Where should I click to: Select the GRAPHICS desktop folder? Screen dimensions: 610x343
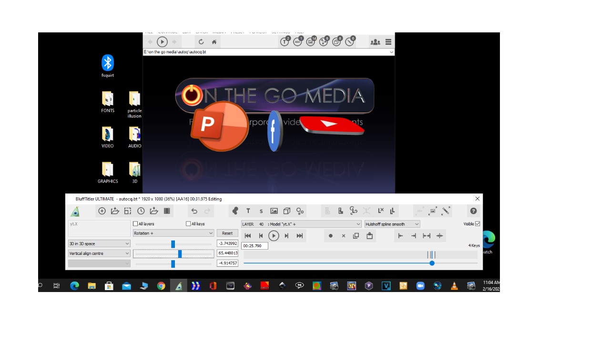click(108, 172)
